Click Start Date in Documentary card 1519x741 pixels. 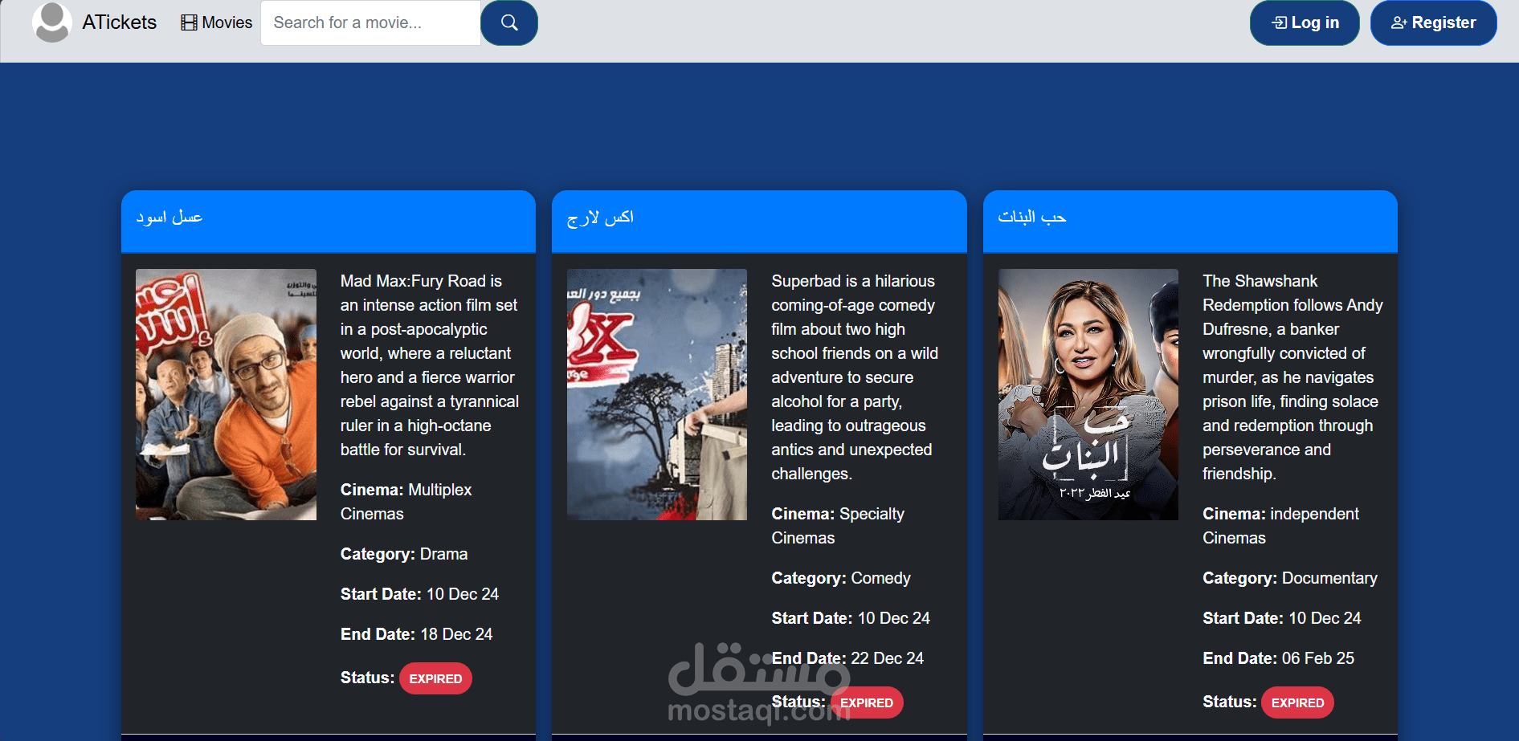click(x=1282, y=618)
